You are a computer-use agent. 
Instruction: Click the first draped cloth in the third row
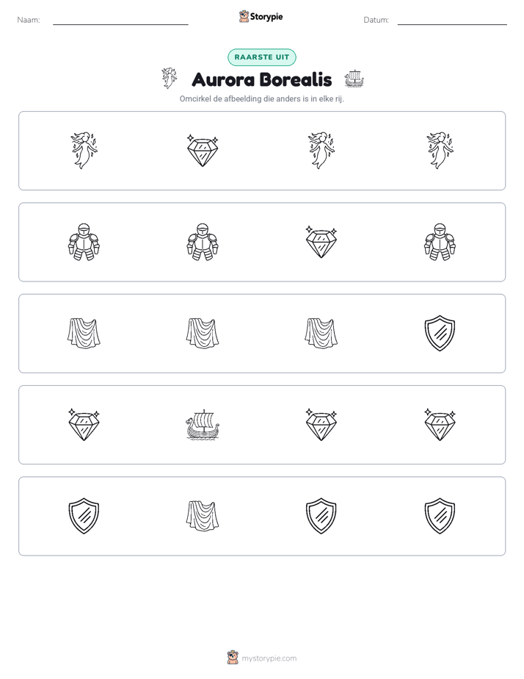(84, 333)
